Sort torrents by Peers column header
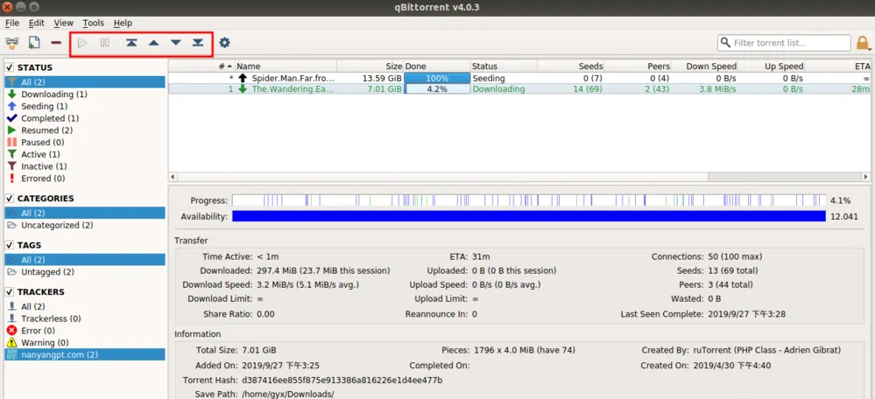This screenshot has width=875, height=399. click(638, 66)
